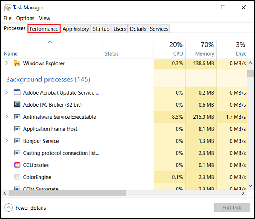Sort processes by Memory column
255x219 pixels.
[204, 53]
